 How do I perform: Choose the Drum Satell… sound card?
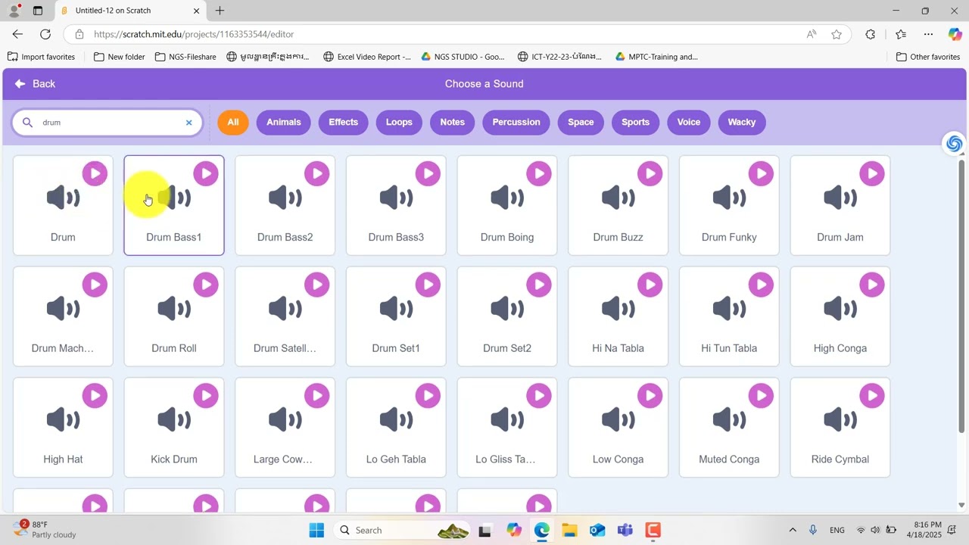coord(285,316)
